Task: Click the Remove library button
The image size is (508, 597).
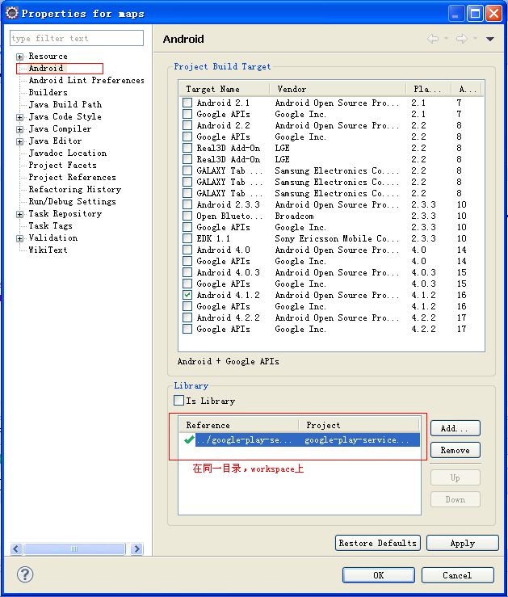Action: pos(456,450)
